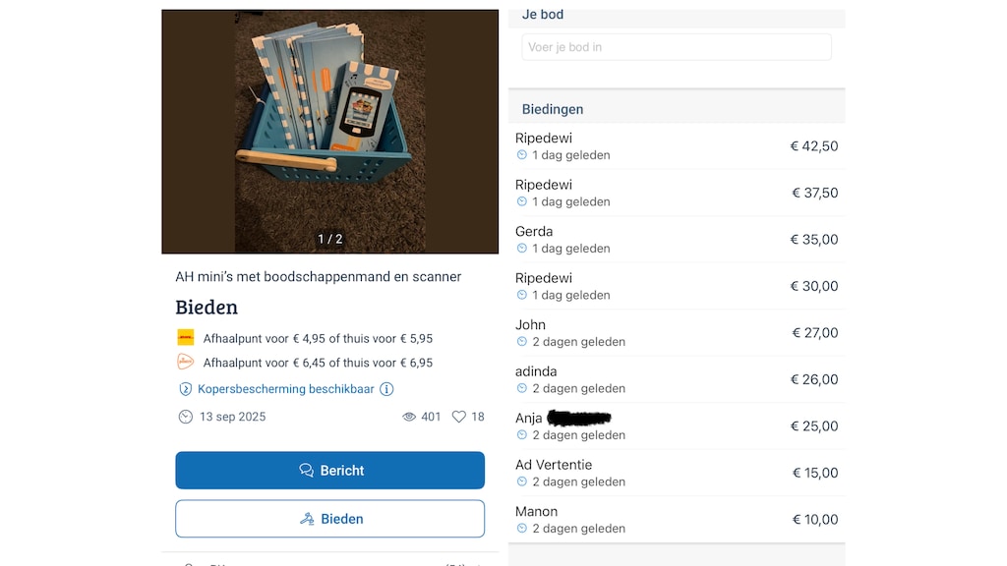Screen dimensions: 1007x566
Task: Click the 1 / 2 image counter
Action: (x=330, y=239)
